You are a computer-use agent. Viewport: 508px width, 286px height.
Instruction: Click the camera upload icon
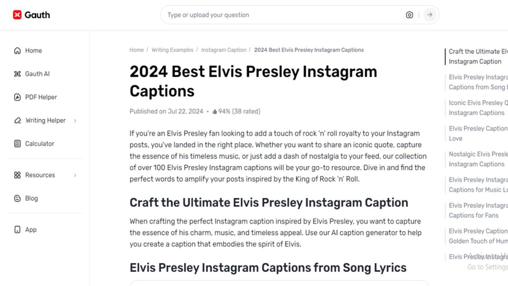click(x=409, y=15)
